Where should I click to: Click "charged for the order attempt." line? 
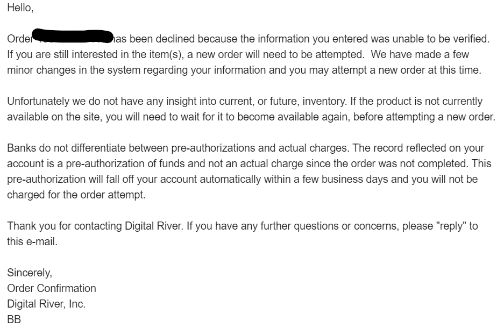coord(76,195)
